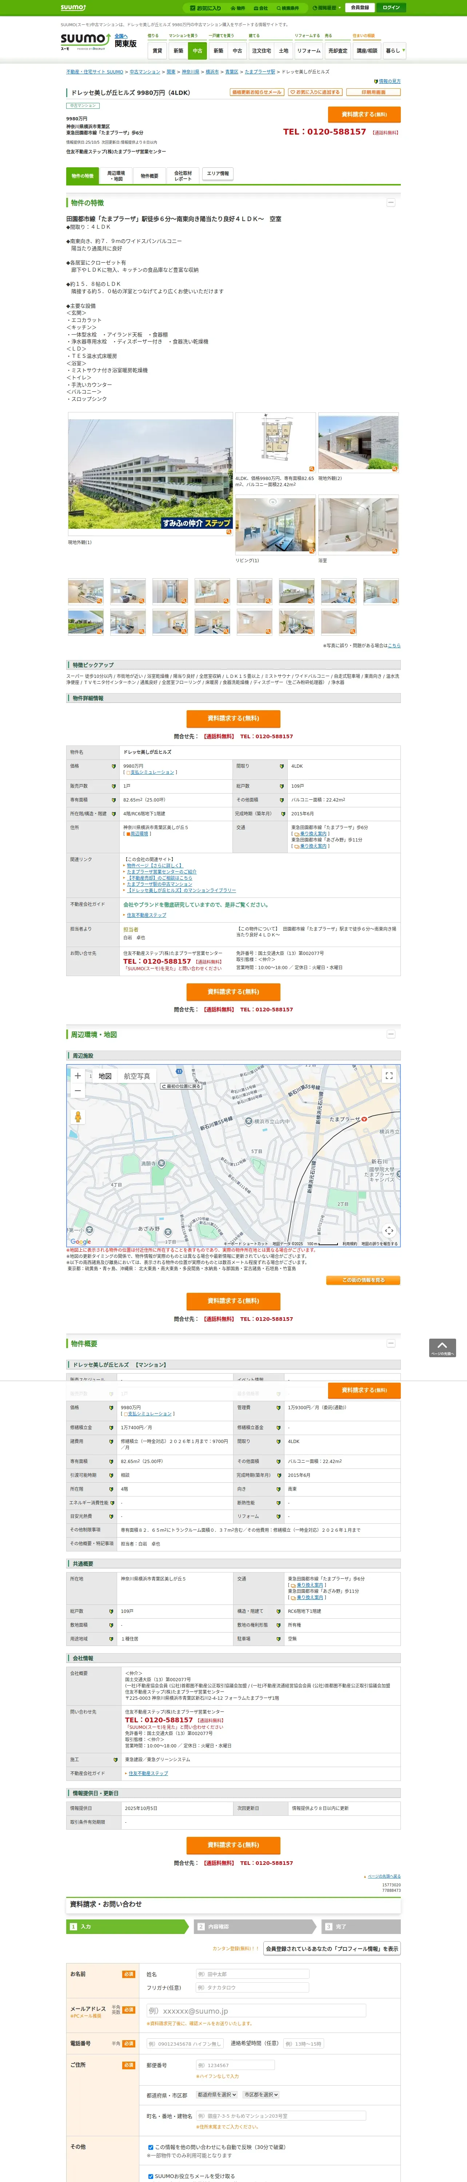Add listing via お気に入りに追加する heart button
The height and width of the screenshot is (2182, 467).
(315, 92)
